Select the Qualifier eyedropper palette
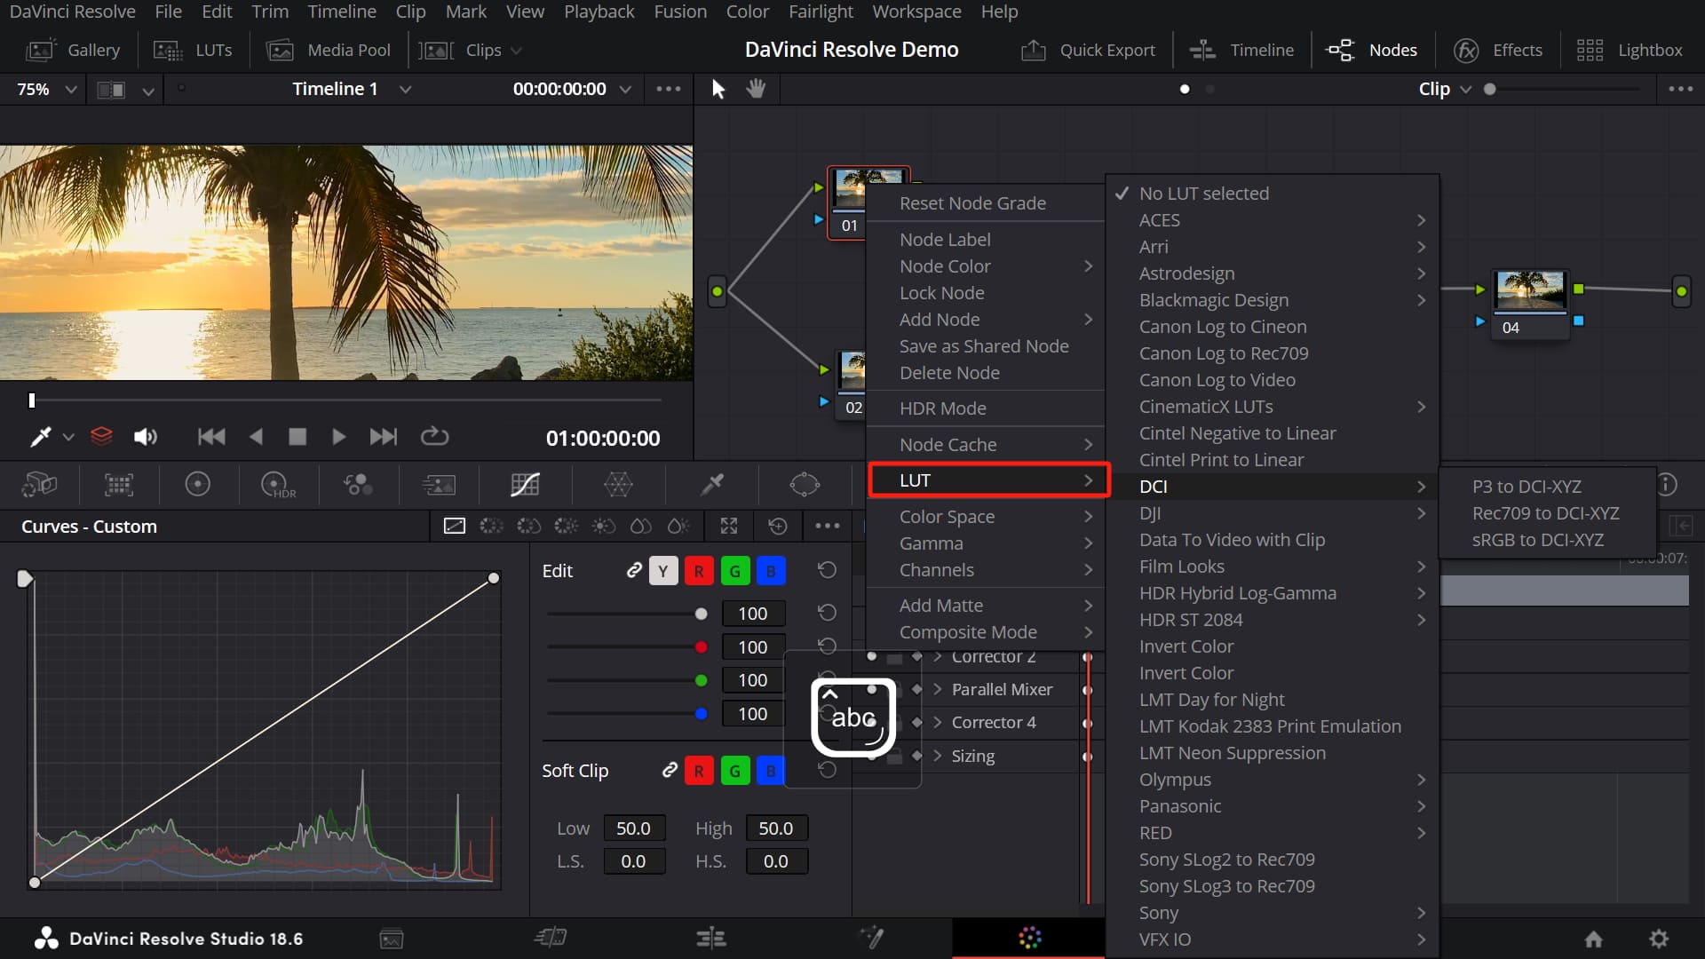The width and height of the screenshot is (1705, 959). [711, 485]
